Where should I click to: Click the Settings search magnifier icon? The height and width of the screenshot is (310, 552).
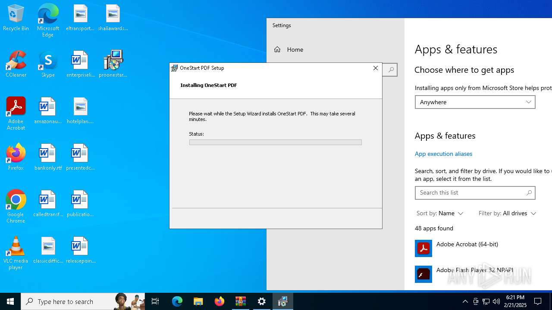click(x=390, y=70)
